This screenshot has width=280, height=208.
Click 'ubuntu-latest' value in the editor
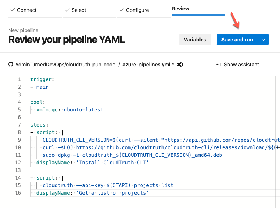click(x=83, y=110)
